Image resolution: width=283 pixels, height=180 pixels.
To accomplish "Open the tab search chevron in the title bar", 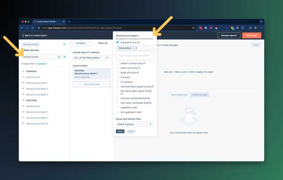I will (x=261, y=21).
